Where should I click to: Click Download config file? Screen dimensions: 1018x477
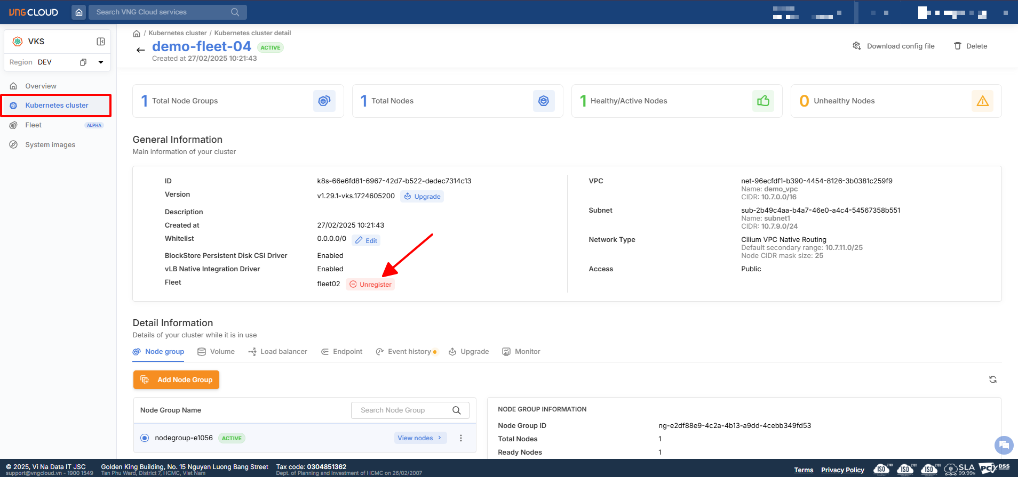click(894, 46)
